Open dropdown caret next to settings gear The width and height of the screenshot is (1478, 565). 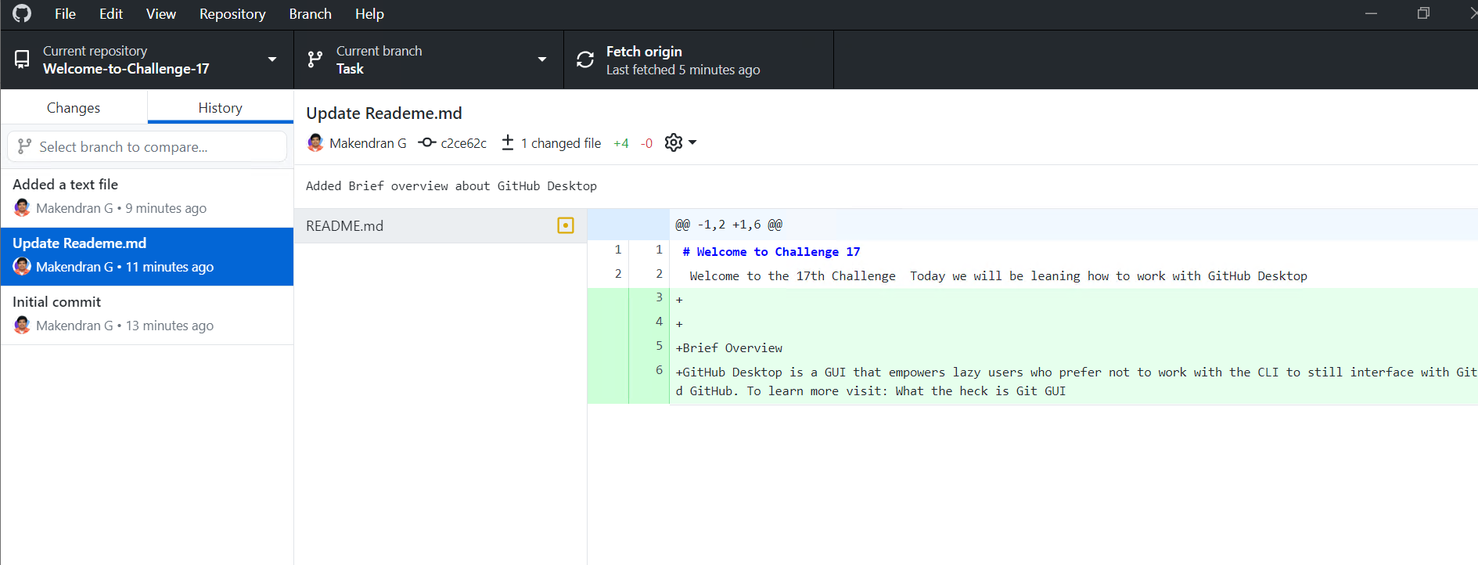tap(692, 142)
